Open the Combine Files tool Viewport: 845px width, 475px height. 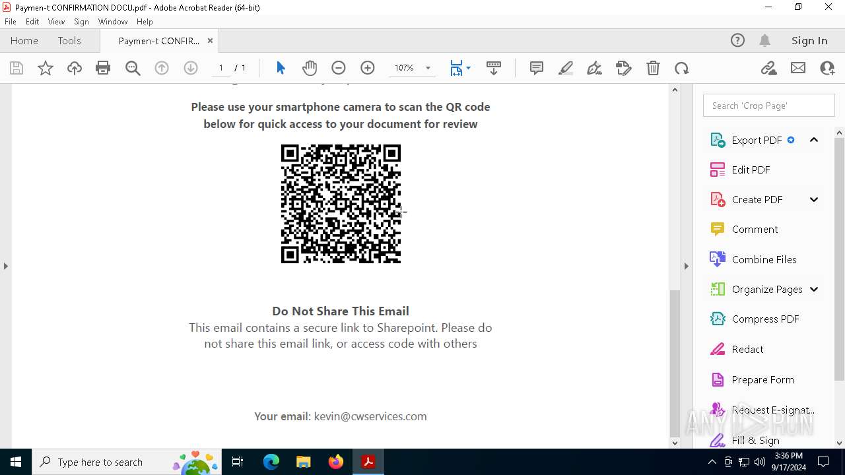point(764,259)
